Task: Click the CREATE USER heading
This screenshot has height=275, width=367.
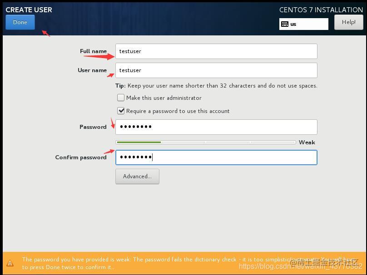Action: pos(29,10)
